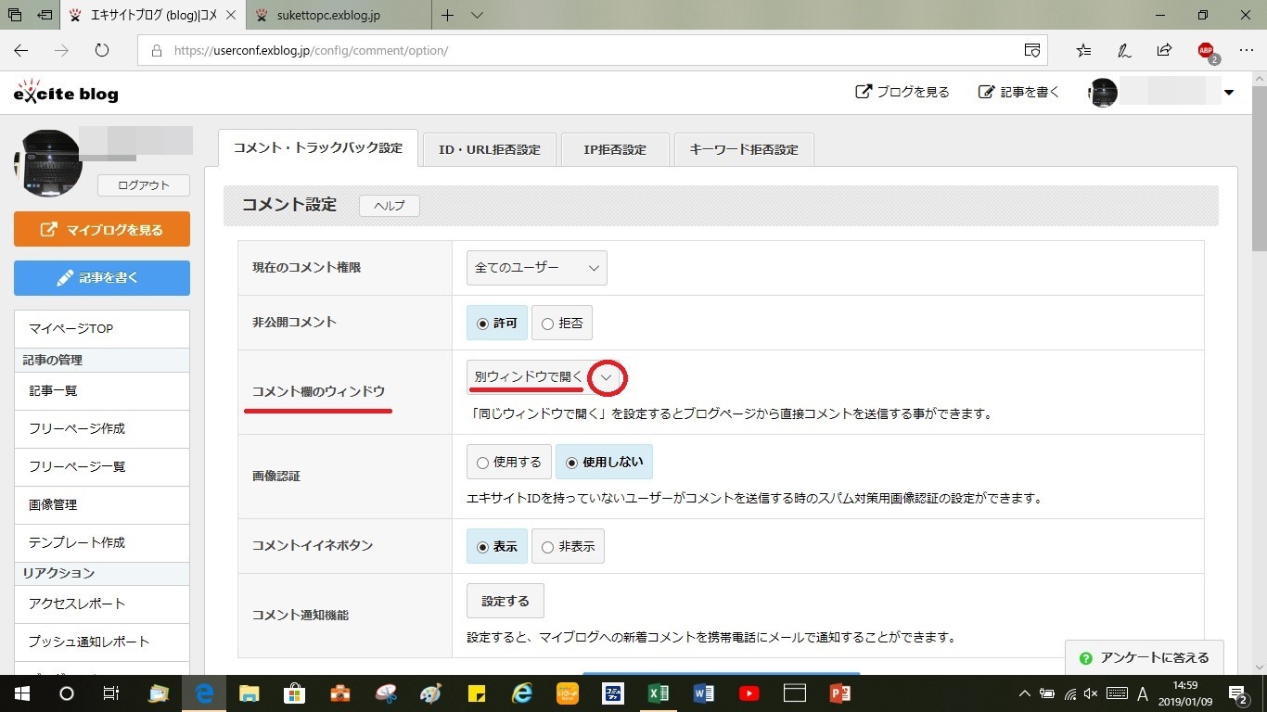Expand the user account menu arrow
Image resolution: width=1267 pixels, height=712 pixels.
(1229, 92)
